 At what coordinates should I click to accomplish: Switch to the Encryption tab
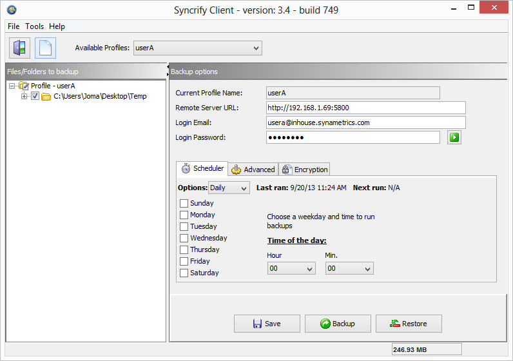point(304,170)
